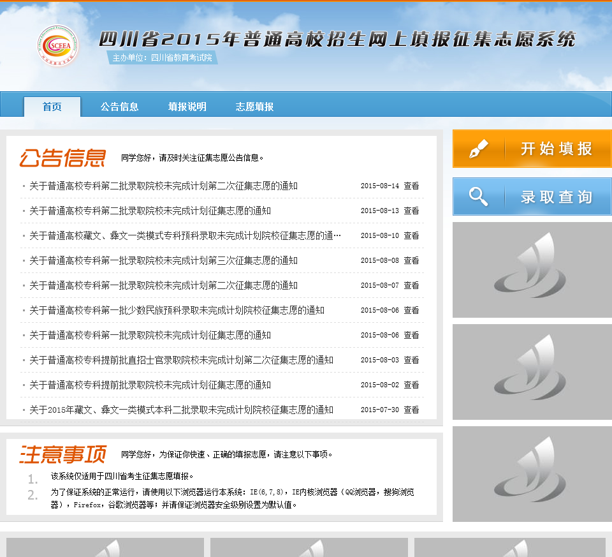
Task: Open notice 专科第一批录取院校未完成计划第三次征集志愿
Action: tap(164, 260)
